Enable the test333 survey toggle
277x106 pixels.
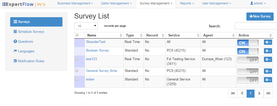click(x=247, y=60)
